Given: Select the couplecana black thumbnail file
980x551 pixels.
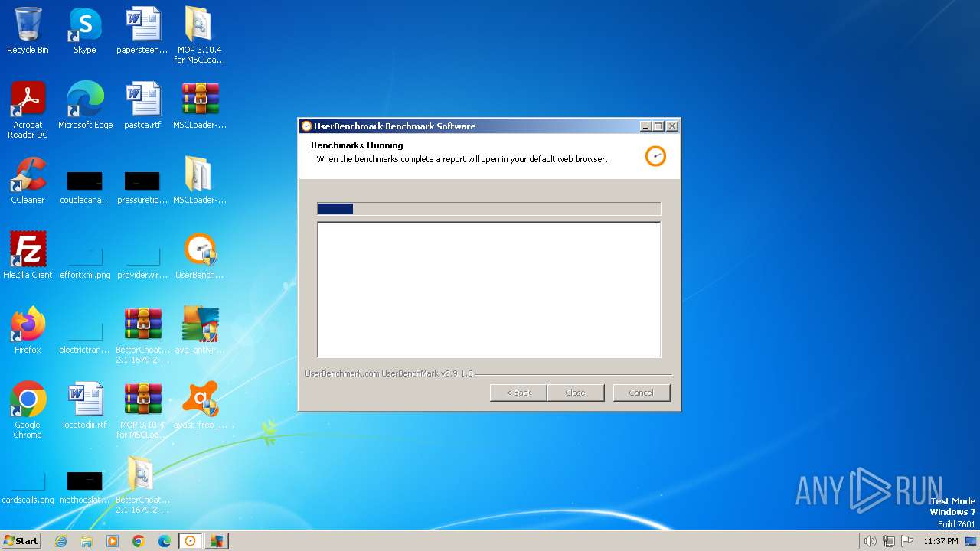Looking at the screenshot, I should (85, 187).
